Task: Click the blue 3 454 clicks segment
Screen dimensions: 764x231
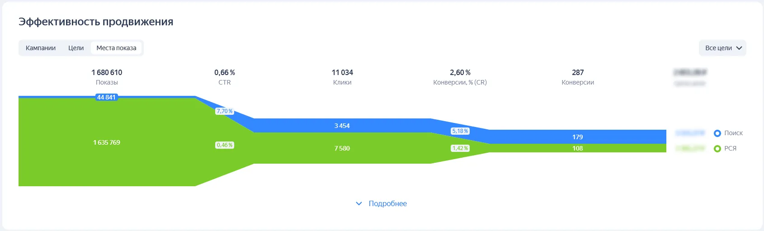Action: (342, 126)
